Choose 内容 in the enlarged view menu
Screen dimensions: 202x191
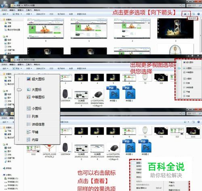33,140
